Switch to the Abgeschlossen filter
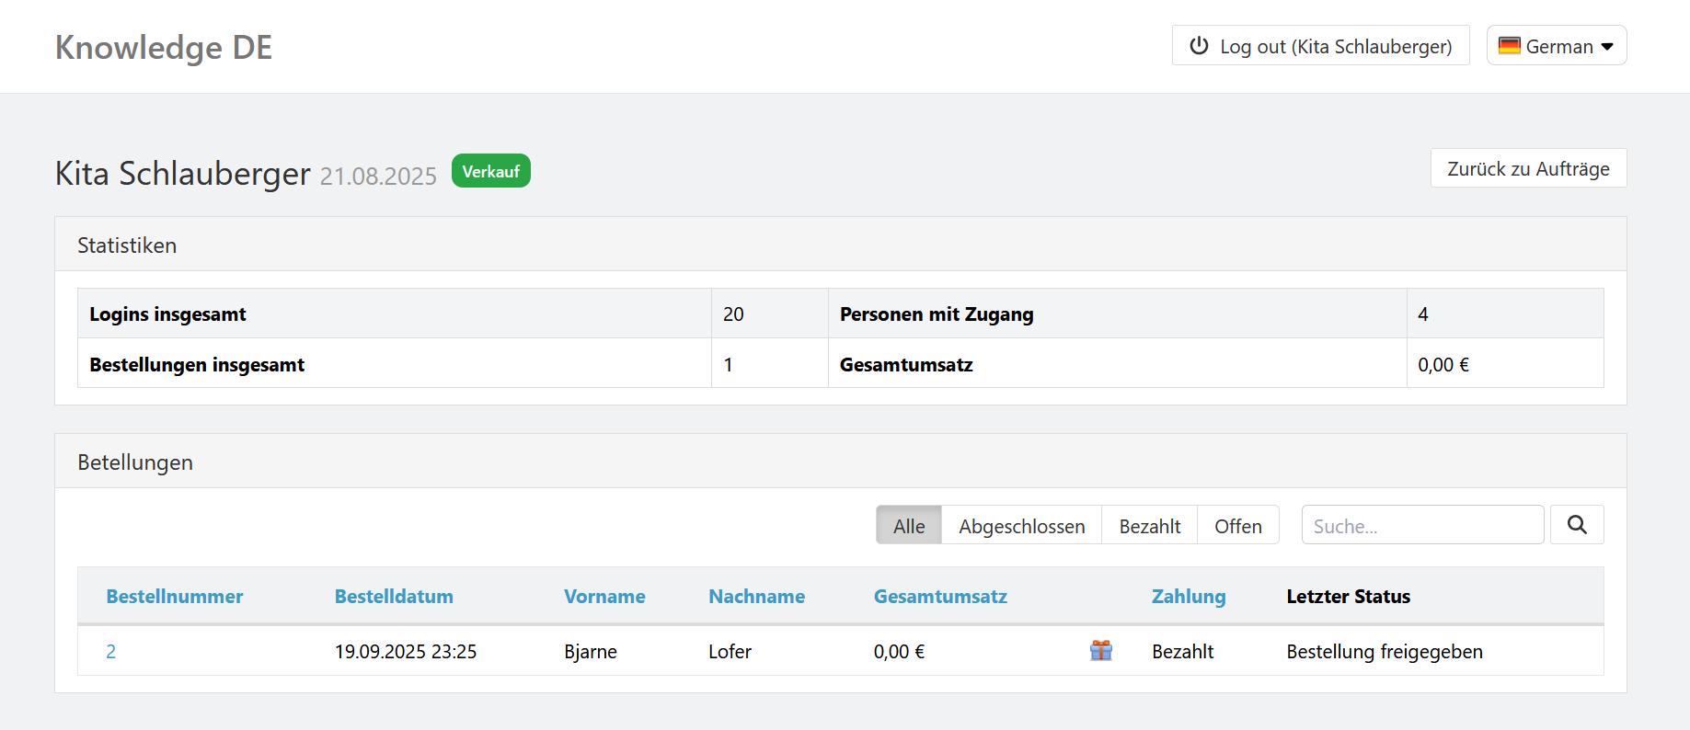This screenshot has width=1690, height=730. (1021, 525)
